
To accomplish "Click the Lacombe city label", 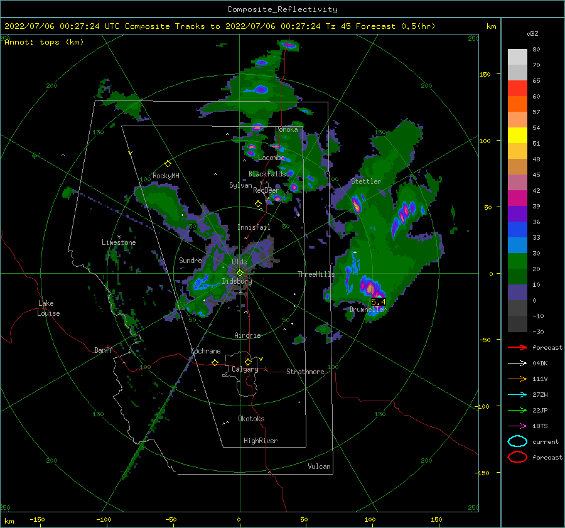I will click(271, 158).
